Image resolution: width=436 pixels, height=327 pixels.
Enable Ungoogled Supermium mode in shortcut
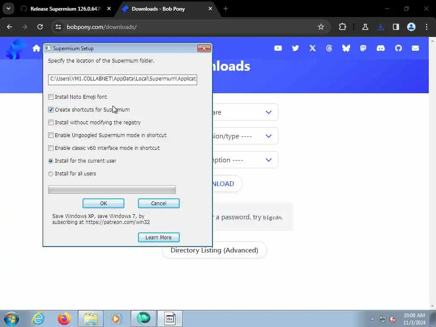pyautogui.click(x=51, y=135)
